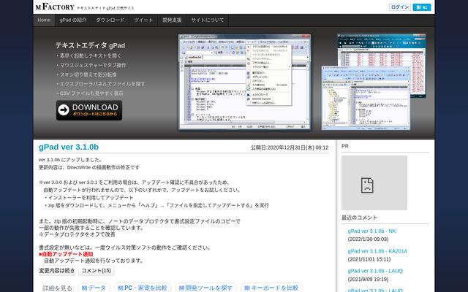
Task: Open the gPad の紹介 menu item
Action: pos(73,20)
